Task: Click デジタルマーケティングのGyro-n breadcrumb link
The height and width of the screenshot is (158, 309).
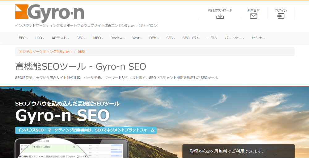Action: (45, 52)
